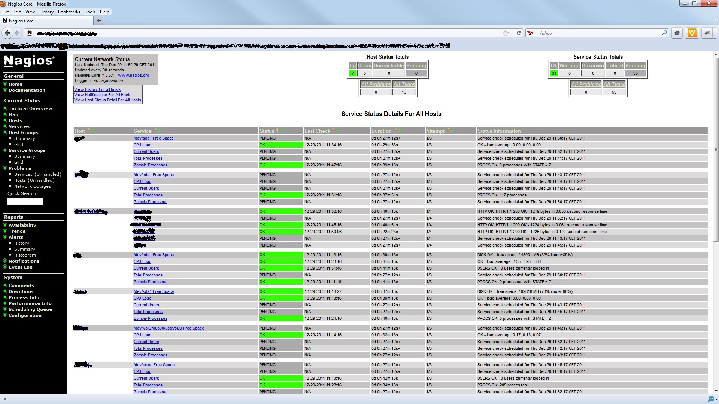
Task: Click the browser back arrow button
Action: click(x=7, y=33)
